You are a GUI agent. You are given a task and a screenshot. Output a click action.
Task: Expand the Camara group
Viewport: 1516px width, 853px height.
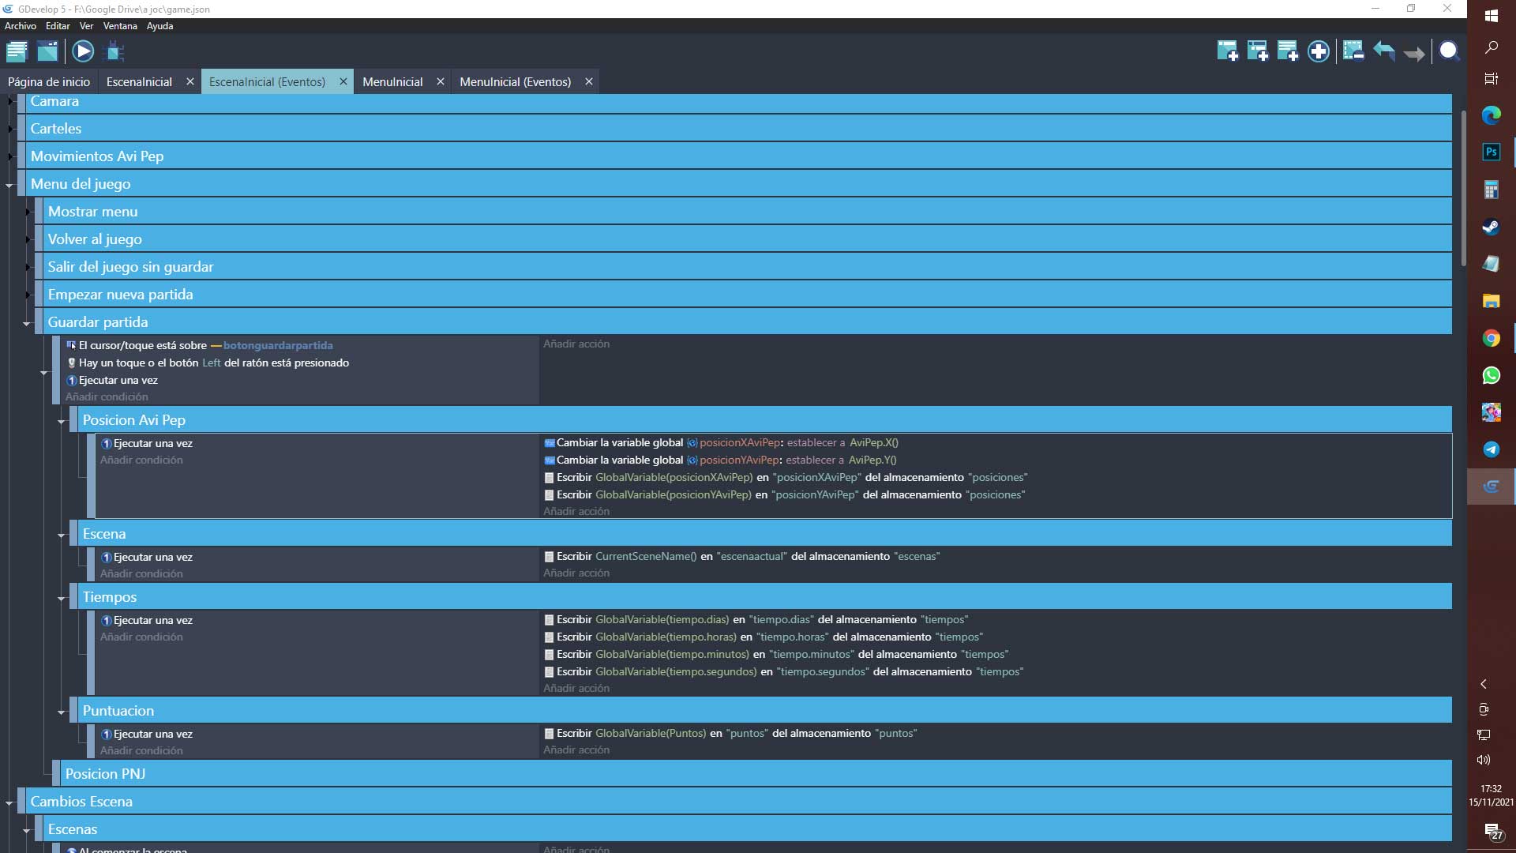coord(10,101)
